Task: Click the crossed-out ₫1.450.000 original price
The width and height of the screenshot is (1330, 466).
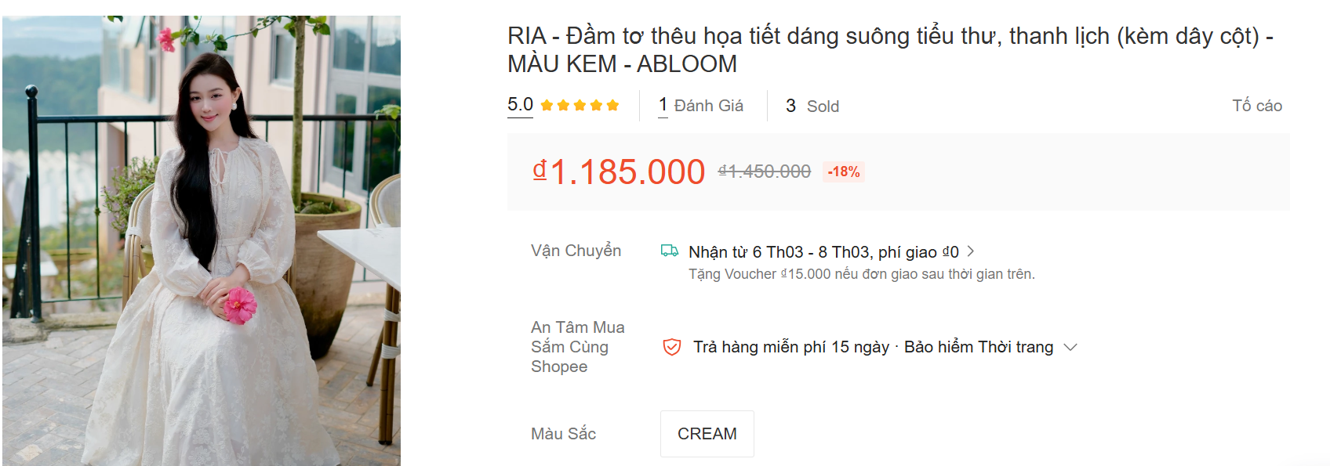Action: [x=765, y=172]
